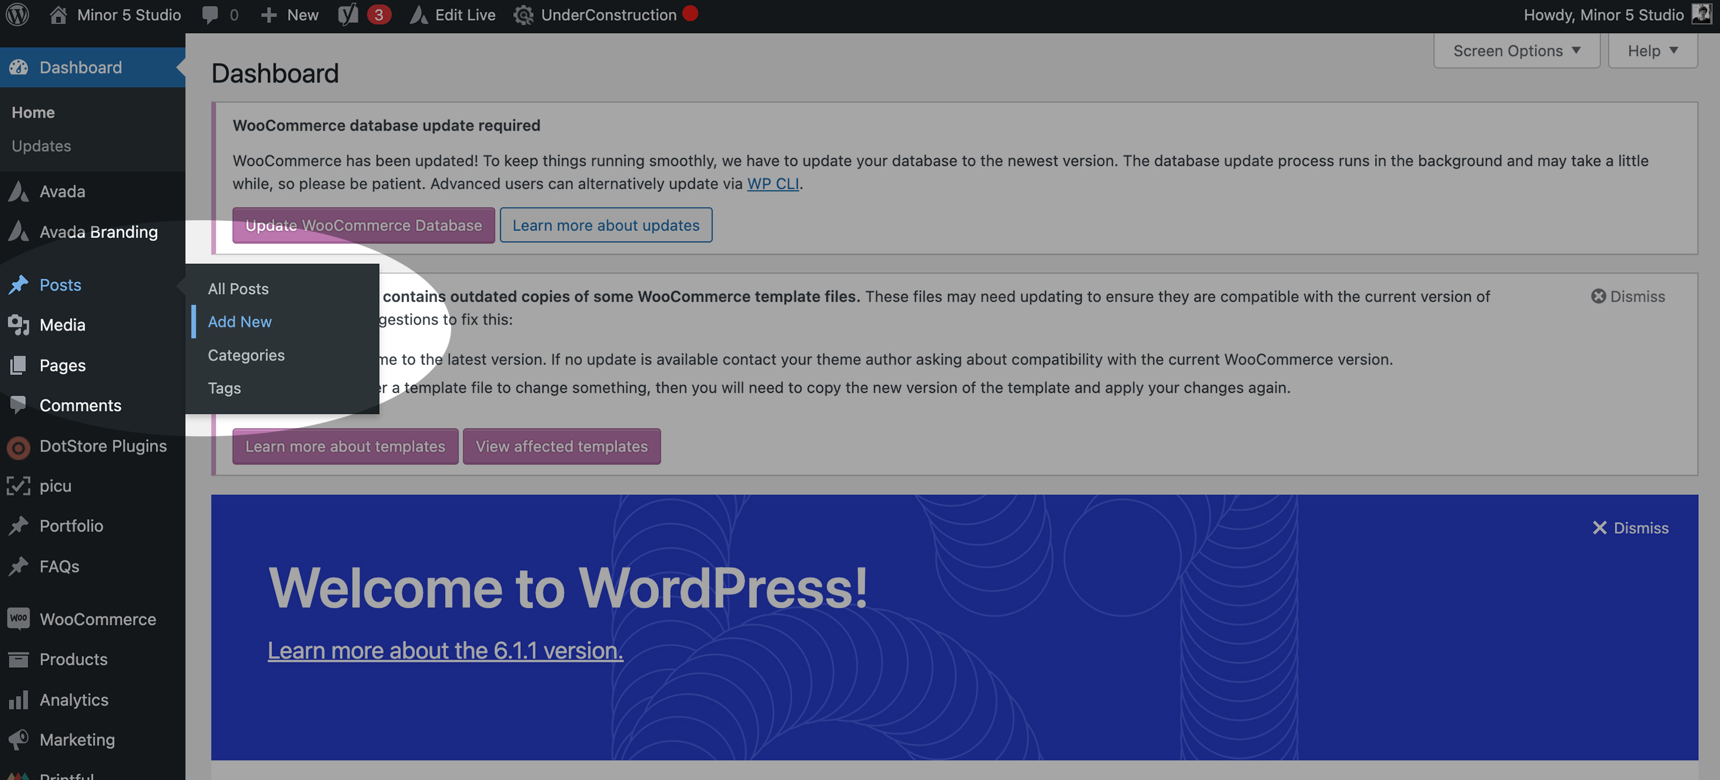Click the Portfolio pin icon
The width and height of the screenshot is (1720, 780).
pyautogui.click(x=19, y=526)
